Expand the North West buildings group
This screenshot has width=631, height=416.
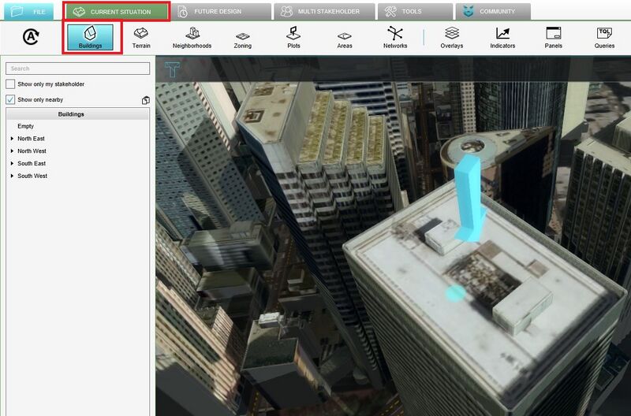click(12, 151)
